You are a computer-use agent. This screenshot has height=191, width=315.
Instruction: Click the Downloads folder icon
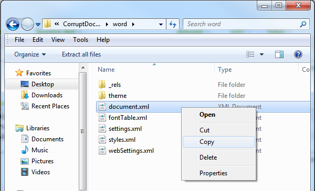tap(25, 95)
